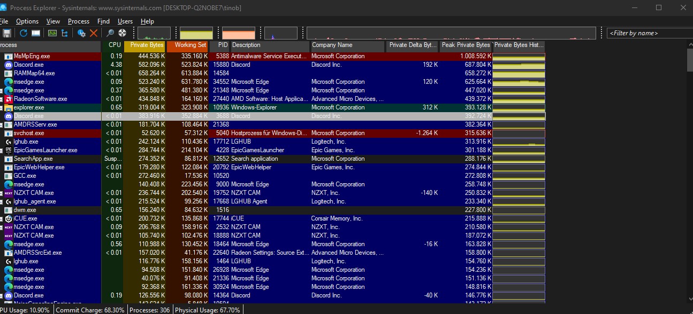Open the Help menu
Screen dimensions: 693x314
coord(147,21)
